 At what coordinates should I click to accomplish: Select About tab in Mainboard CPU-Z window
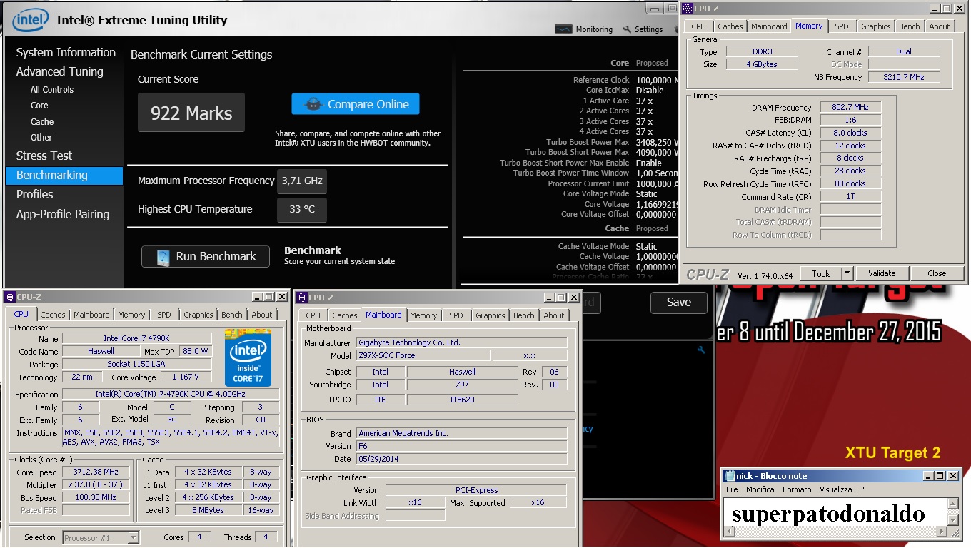(554, 315)
